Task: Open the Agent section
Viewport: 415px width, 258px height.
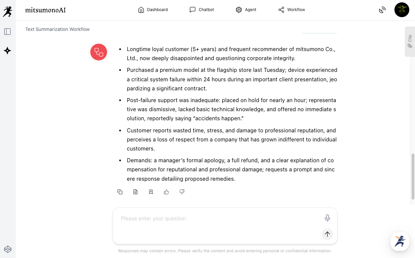Action: [x=246, y=10]
